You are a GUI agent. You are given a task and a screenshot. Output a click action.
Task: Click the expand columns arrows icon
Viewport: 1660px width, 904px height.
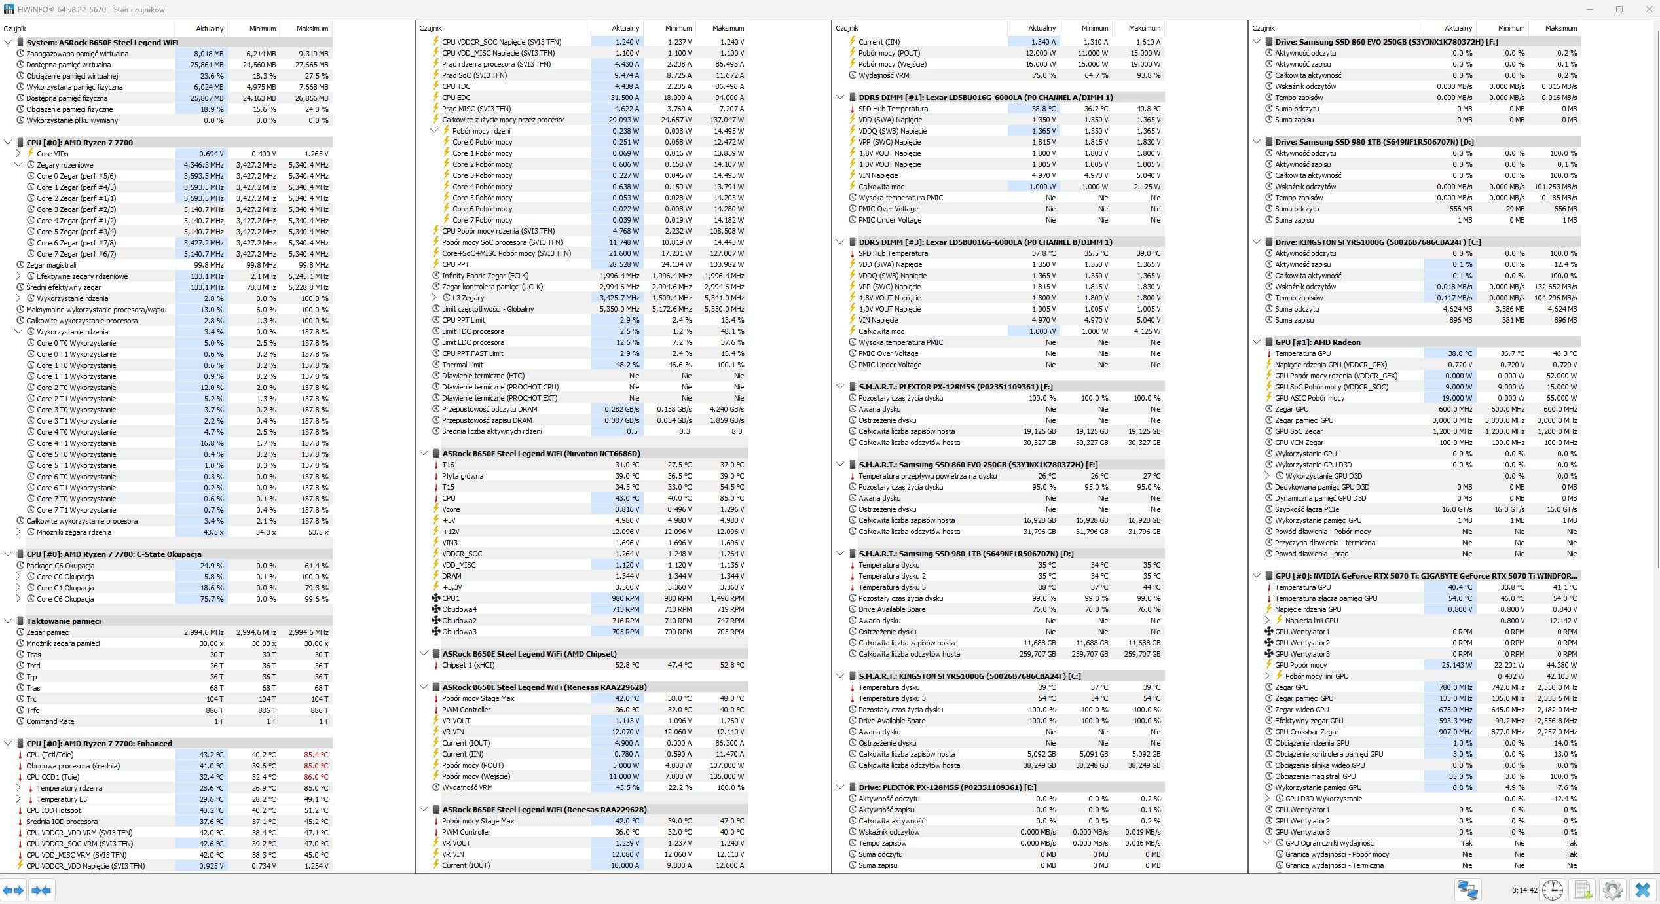click(x=13, y=890)
